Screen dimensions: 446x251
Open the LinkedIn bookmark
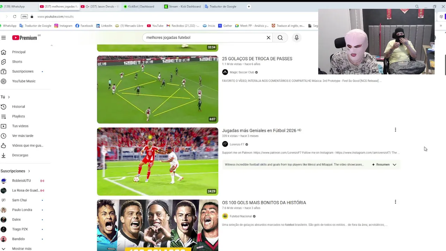(x=104, y=25)
